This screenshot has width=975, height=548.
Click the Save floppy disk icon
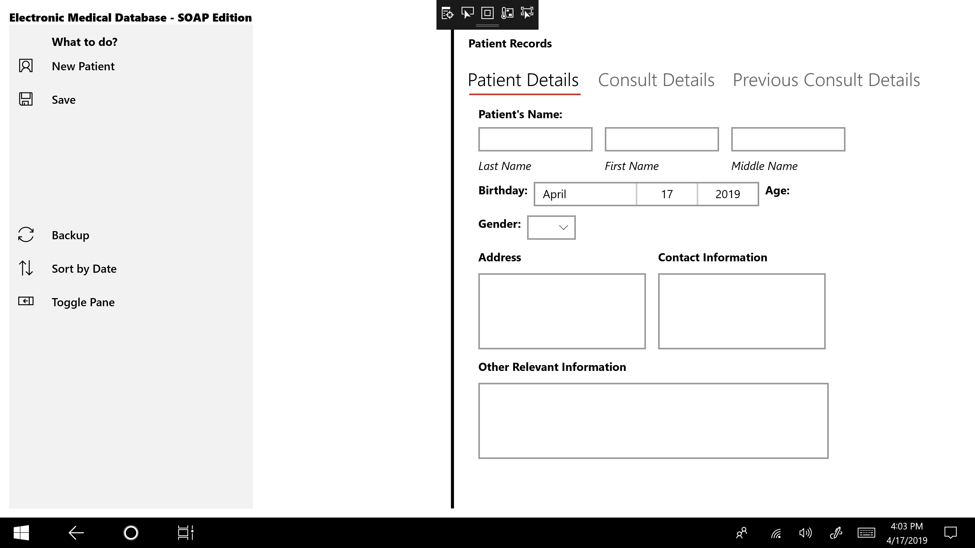click(26, 99)
